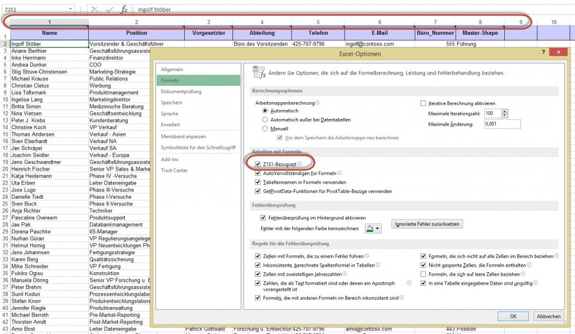Open the Add-Ins category
575x334 pixels.
[198, 159]
